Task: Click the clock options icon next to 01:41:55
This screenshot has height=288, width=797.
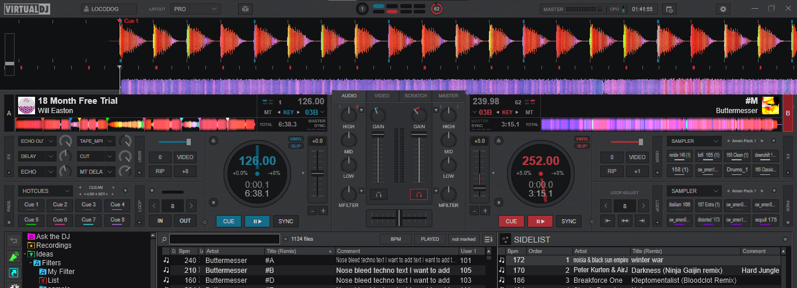Action: pyautogui.click(x=669, y=9)
